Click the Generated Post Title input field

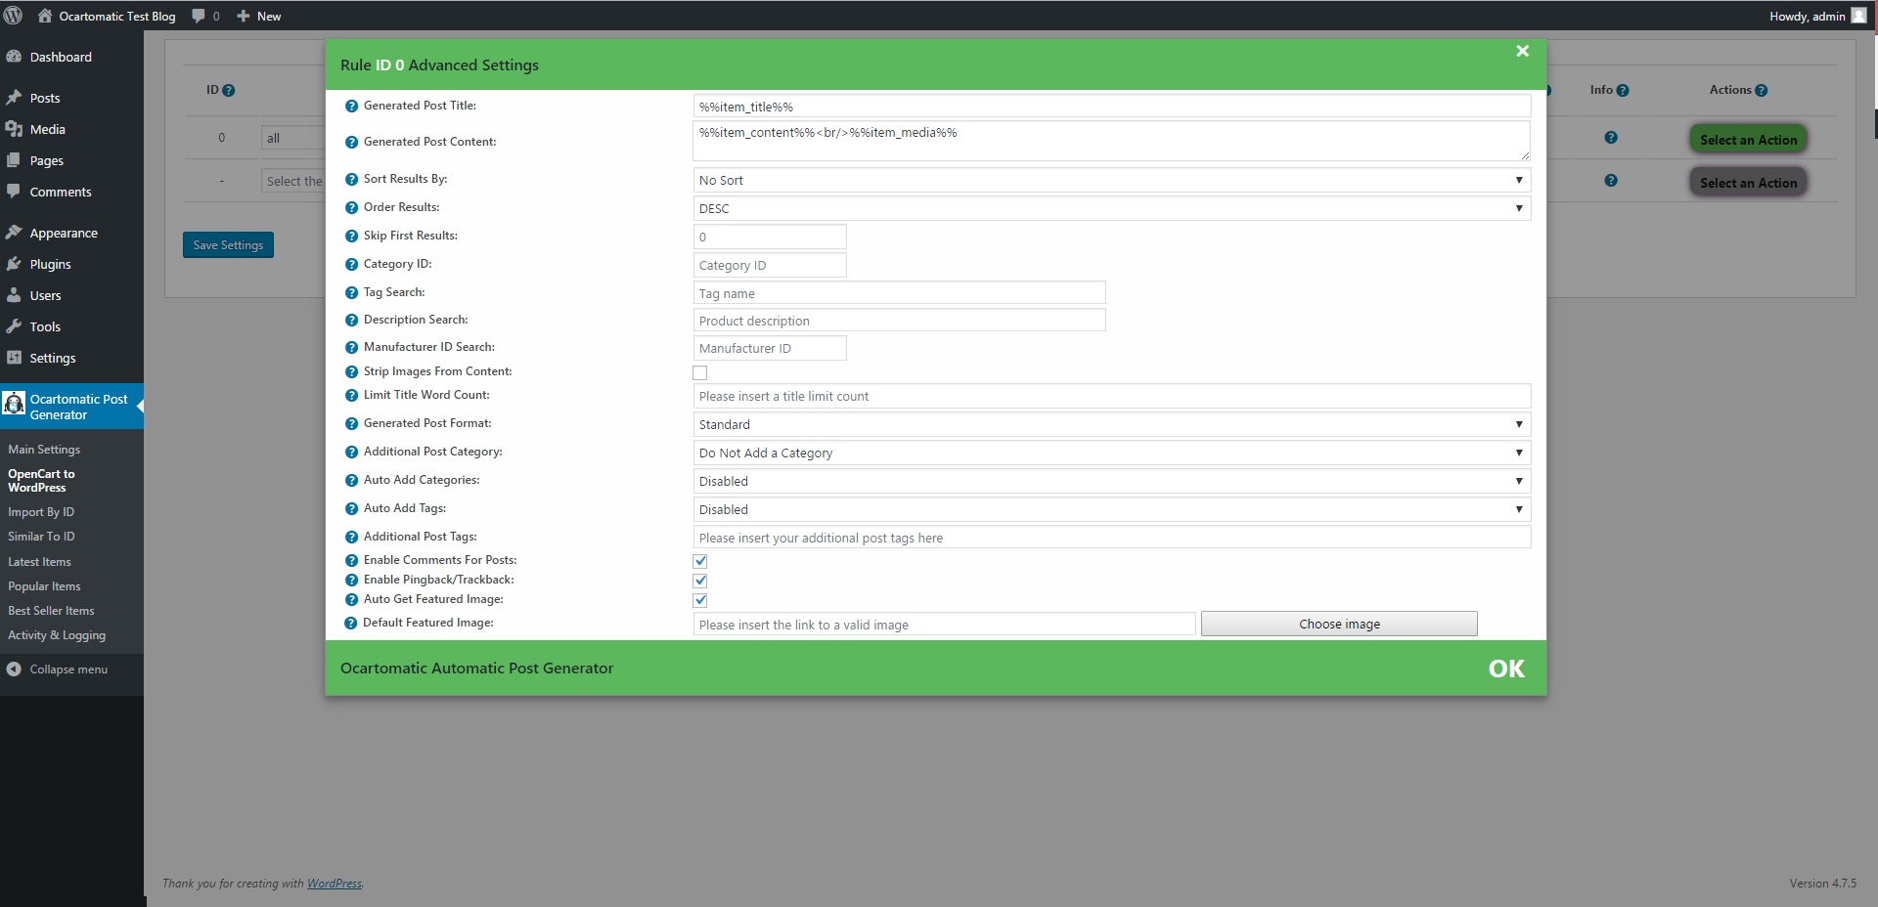[1112, 107]
